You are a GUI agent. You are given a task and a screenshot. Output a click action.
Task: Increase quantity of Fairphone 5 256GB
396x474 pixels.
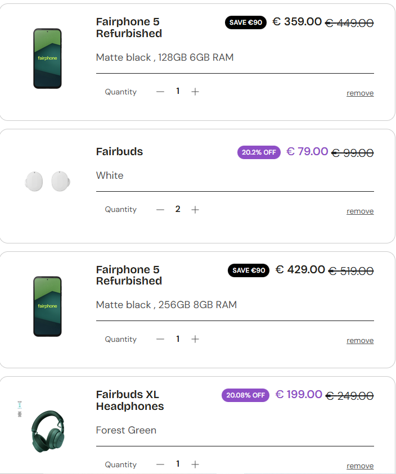click(195, 339)
